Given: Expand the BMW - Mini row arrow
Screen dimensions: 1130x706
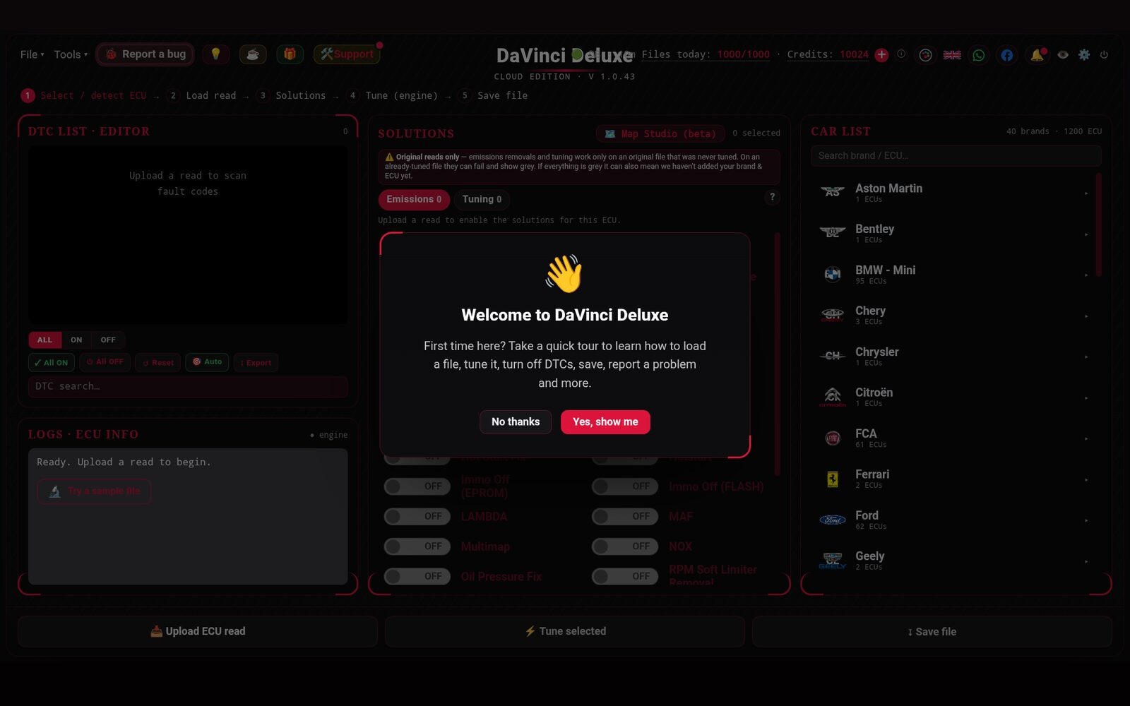Looking at the screenshot, I should pos(1086,275).
